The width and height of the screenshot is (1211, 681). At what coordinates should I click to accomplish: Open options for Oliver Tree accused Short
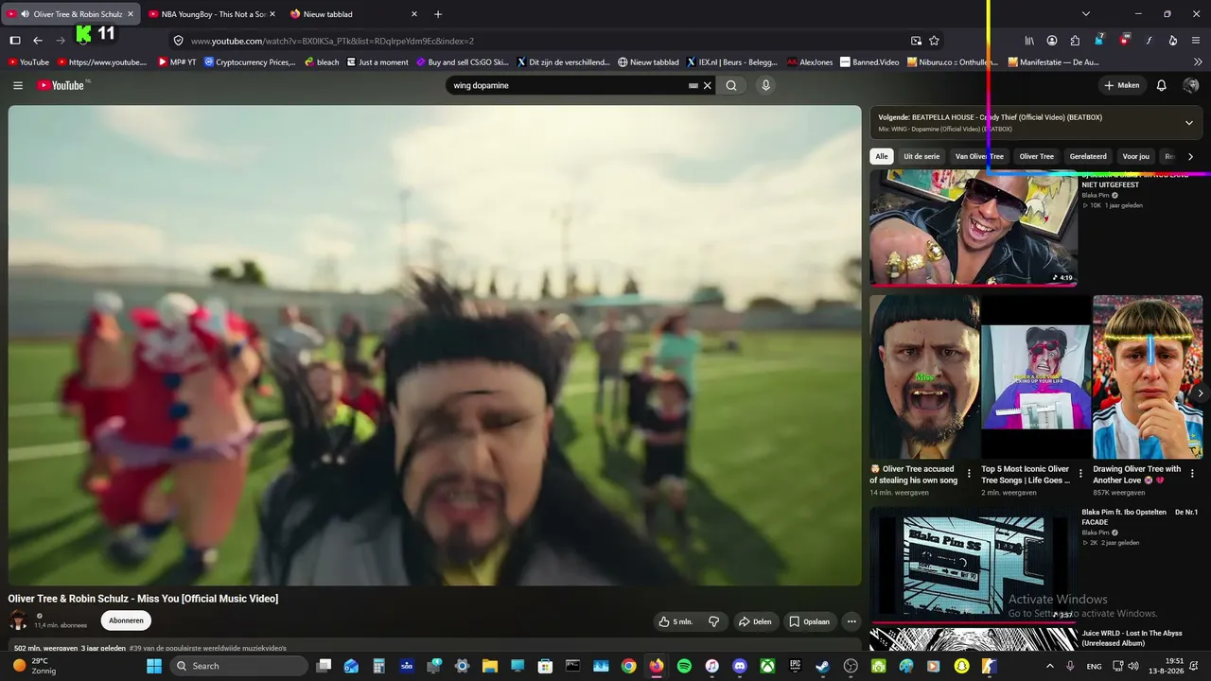pos(969,474)
